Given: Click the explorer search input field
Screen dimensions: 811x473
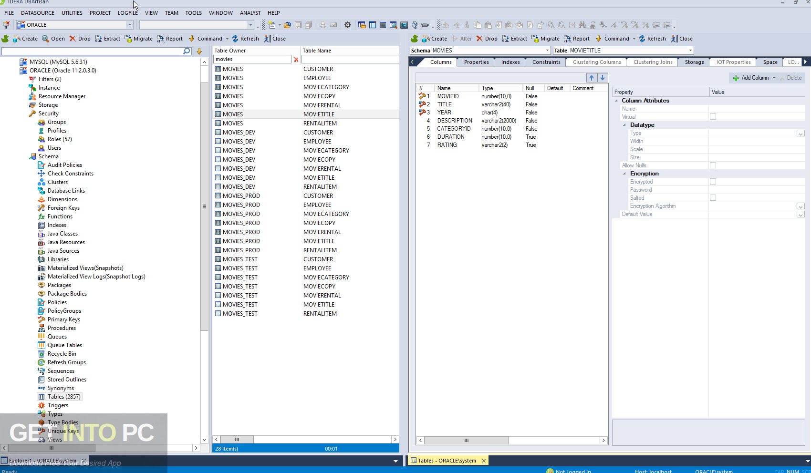Looking at the screenshot, I should 92,51.
